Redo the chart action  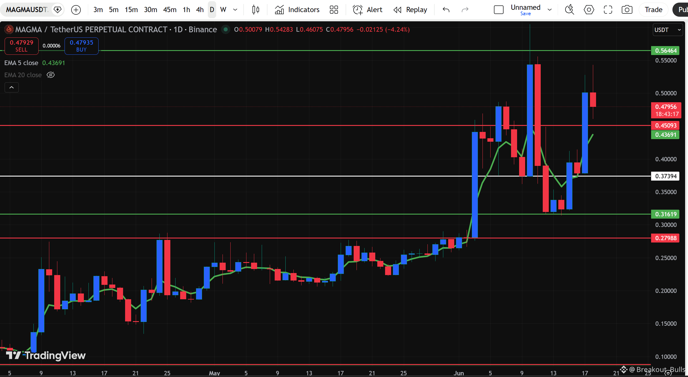tap(465, 10)
